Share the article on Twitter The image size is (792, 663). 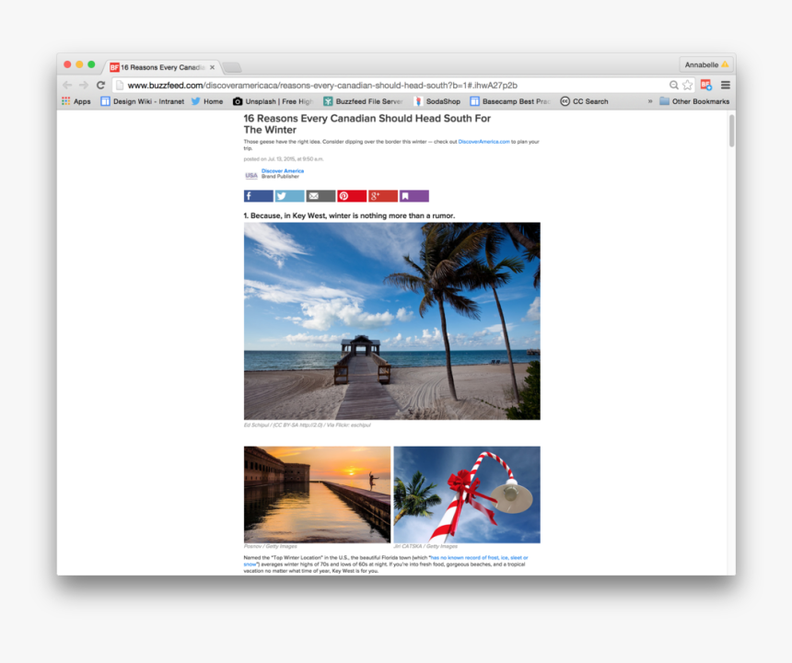(x=289, y=196)
